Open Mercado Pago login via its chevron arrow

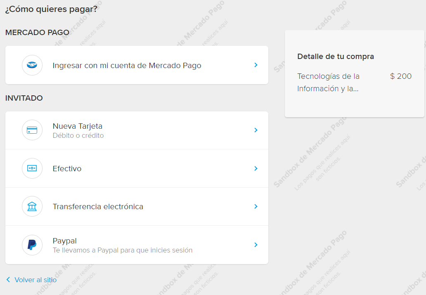256,65
